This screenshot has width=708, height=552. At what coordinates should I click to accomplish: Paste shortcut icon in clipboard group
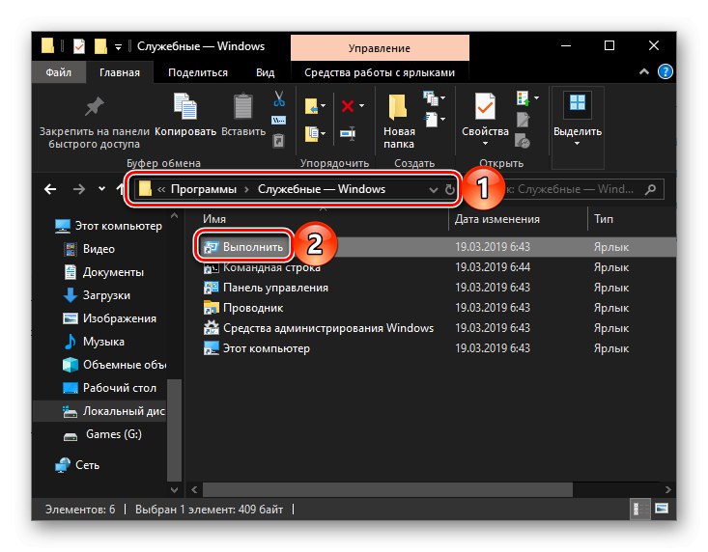coord(278,141)
